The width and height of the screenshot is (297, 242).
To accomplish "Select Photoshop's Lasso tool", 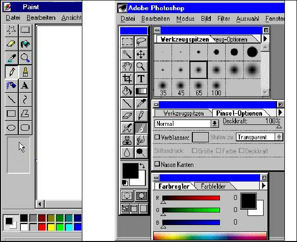I will click(141, 42).
